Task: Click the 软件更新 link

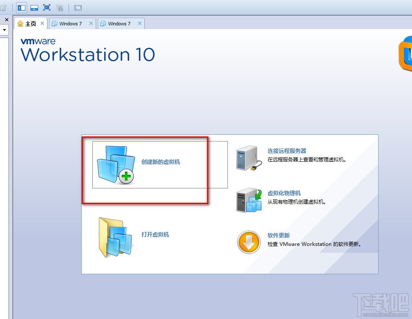Action: (279, 235)
